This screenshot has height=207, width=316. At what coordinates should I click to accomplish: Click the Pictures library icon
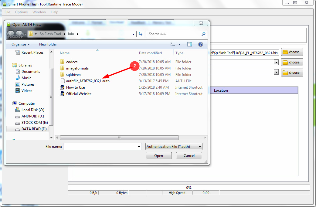click(x=18, y=84)
